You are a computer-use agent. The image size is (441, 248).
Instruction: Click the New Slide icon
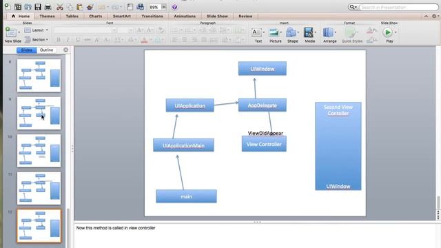11,32
